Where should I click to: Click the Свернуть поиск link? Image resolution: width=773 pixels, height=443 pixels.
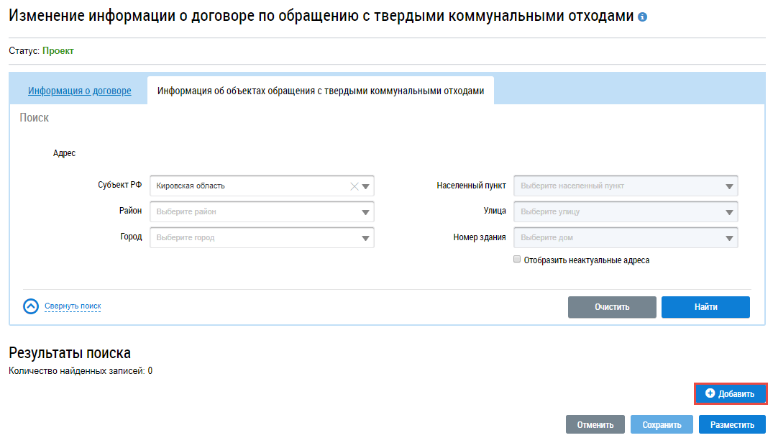(x=73, y=306)
